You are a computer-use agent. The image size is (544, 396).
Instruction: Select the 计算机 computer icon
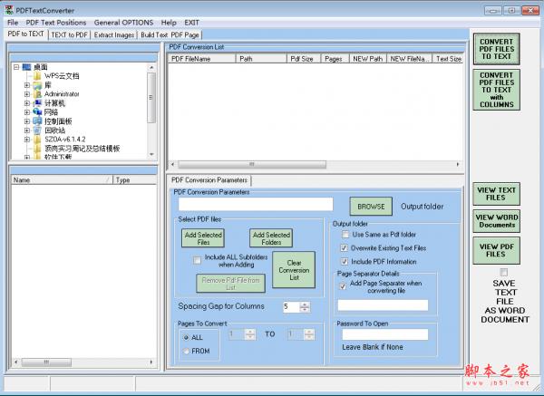(x=37, y=102)
